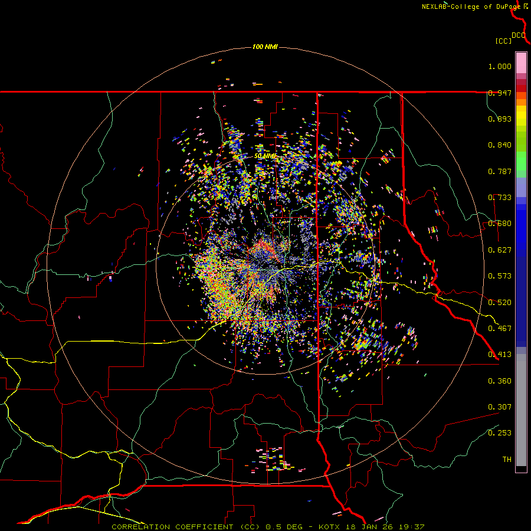Click the 0.467 color scale label
This screenshot has height=531, width=531.
pyautogui.click(x=500, y=329)
